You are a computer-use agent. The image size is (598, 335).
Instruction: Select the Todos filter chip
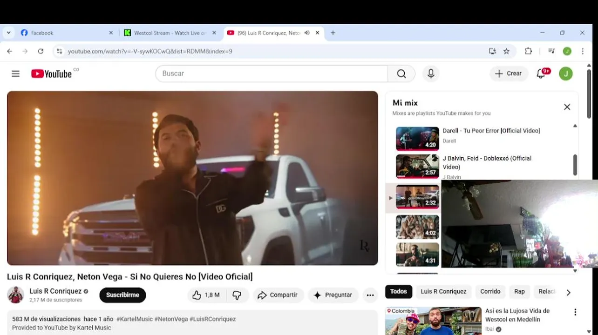[398, 292]
